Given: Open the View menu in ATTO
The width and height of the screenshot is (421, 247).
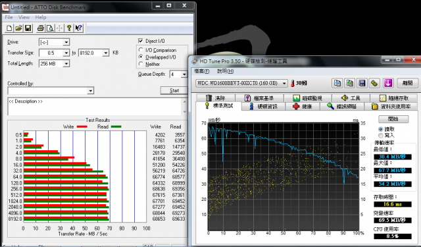Looking at the screenshot, I should click(x=24, y=17).
